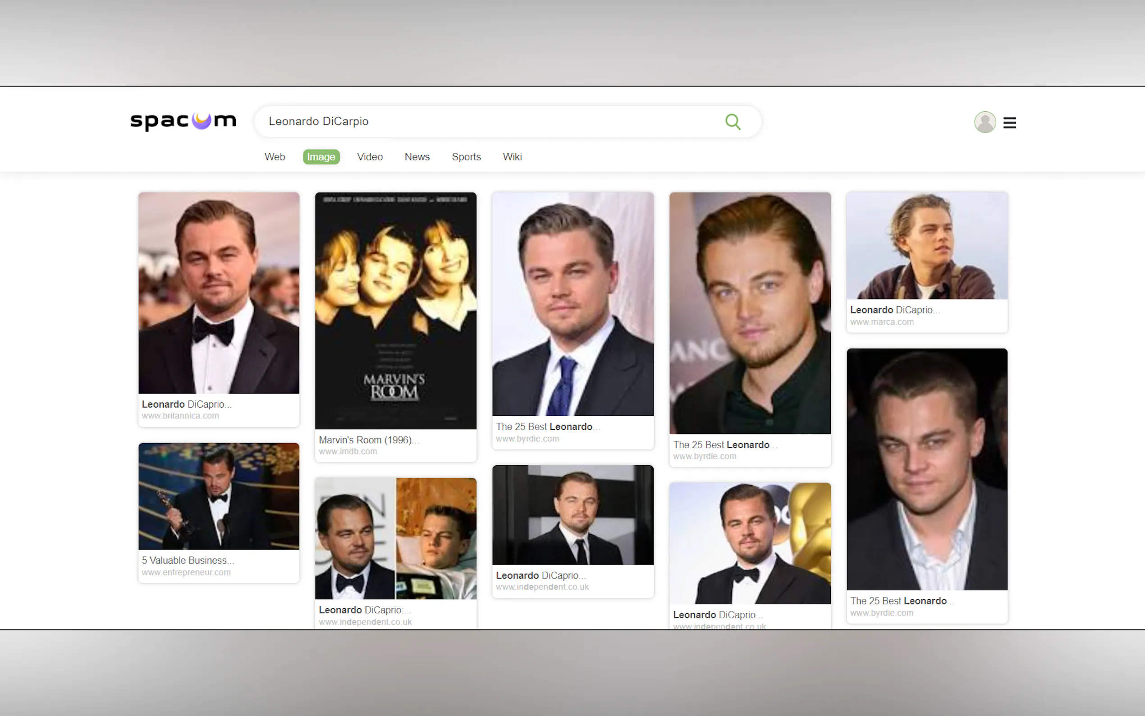Go to the Sports tab
Image resolution: width=1145 pixels, height=716 pixels.
point(466,157)
